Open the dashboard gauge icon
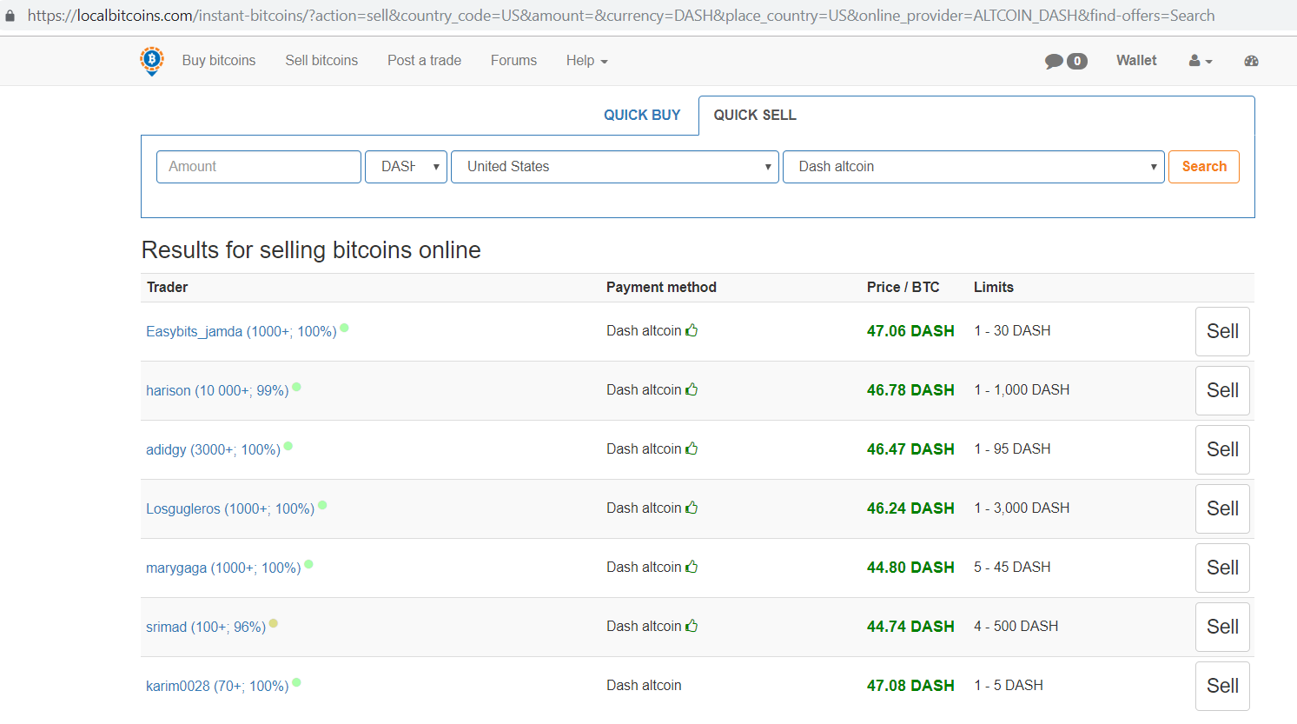This screenshot has height=724, width=1297. (1251, 61)
